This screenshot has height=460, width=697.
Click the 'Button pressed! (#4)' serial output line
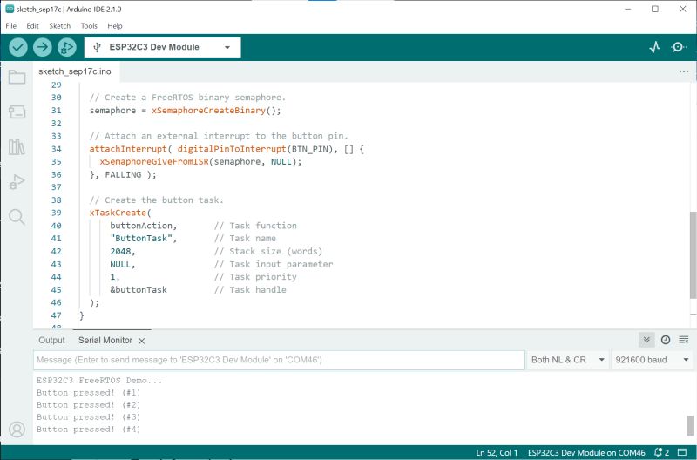tap(89, 429)
